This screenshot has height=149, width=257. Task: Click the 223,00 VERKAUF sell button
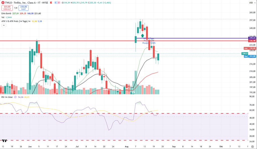pos(7,8)
